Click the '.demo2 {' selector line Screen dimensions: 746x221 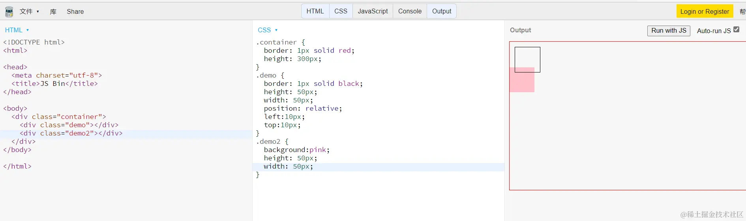pyautogui.click(x=272, y=141)
